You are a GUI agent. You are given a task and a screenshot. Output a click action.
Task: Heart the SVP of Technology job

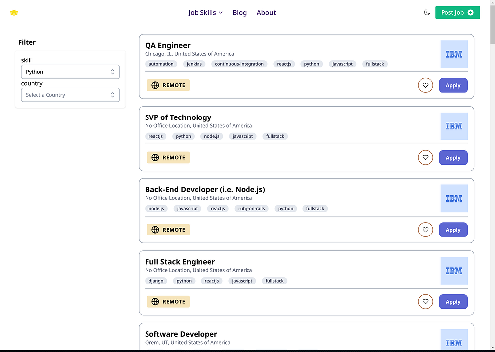click(425, 158)
